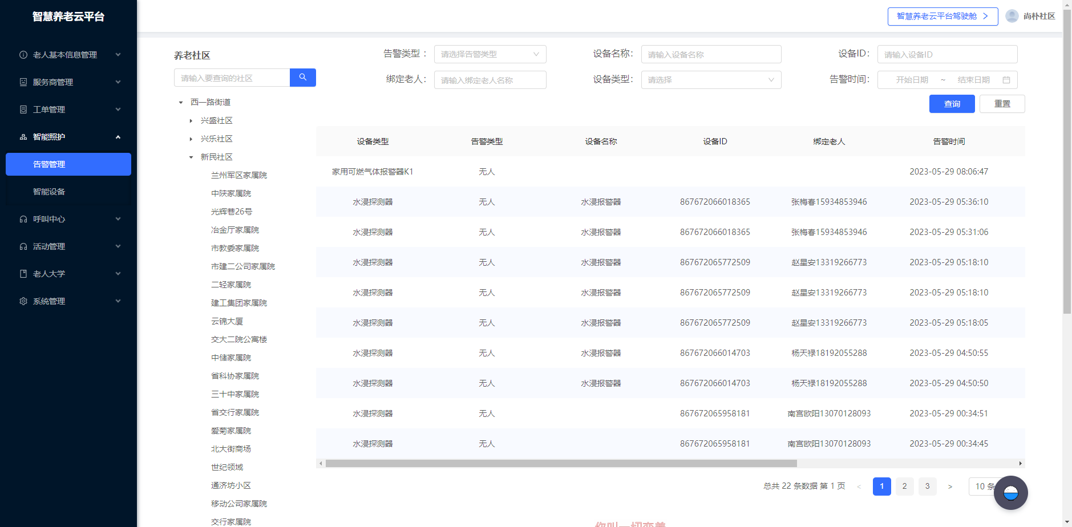Select 智能设备 menu item
Screen dimensions: 1072x527
68,192
